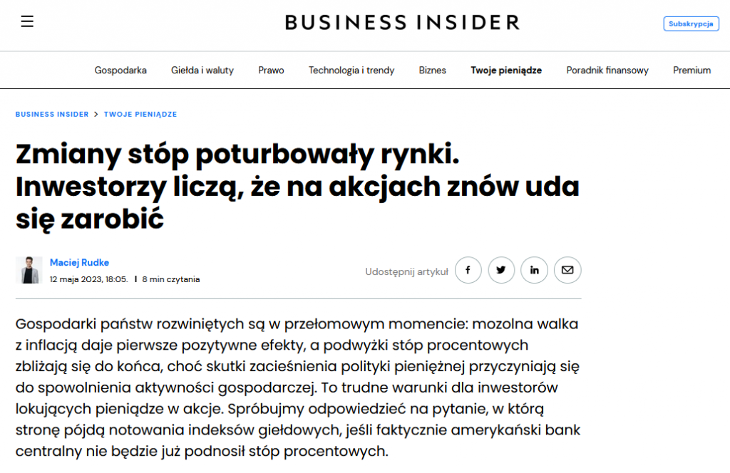The image size is (730, 473).
Task: Share article via email icon
Action: 567,270
